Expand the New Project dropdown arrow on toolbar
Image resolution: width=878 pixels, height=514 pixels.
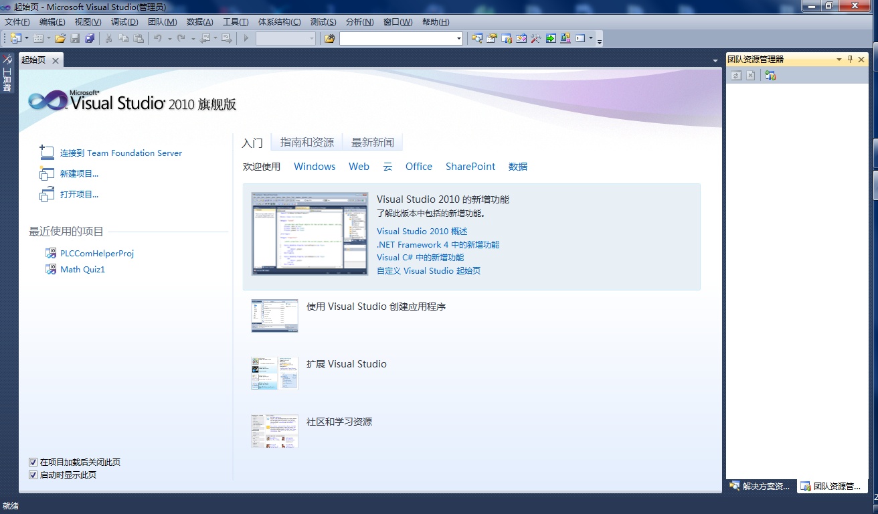(x=27, y=38)
